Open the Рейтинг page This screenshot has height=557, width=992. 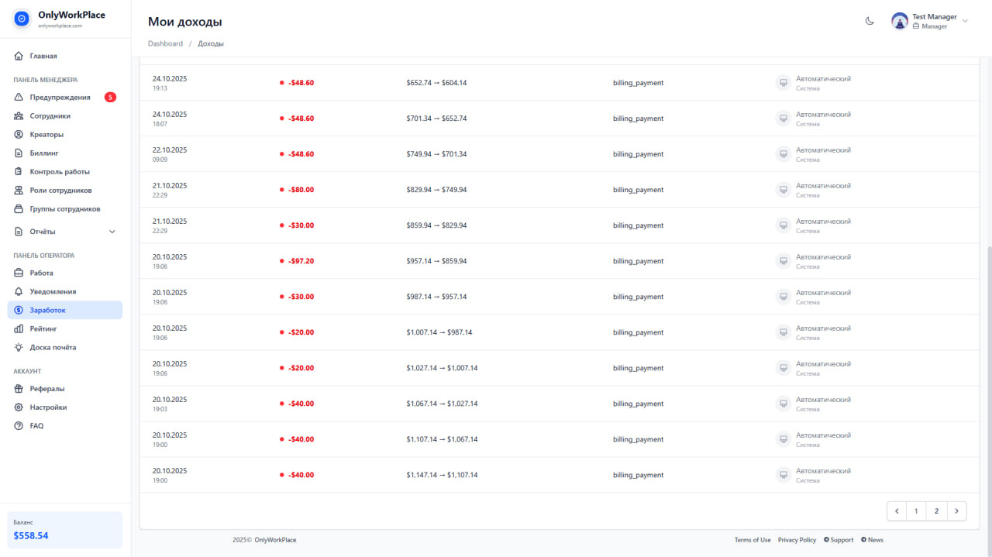pyautogui.click(x=46, y=328)
